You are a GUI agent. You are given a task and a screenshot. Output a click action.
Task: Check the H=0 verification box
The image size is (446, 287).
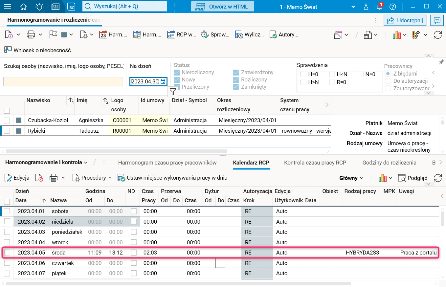(303, 75)
